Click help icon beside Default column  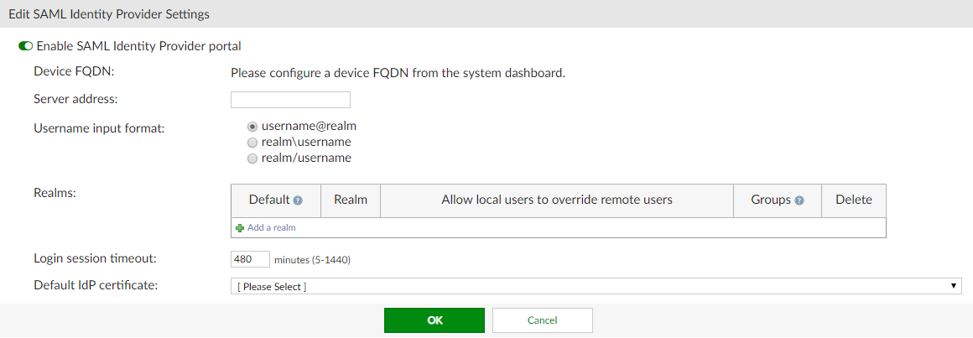coord(298,201)
